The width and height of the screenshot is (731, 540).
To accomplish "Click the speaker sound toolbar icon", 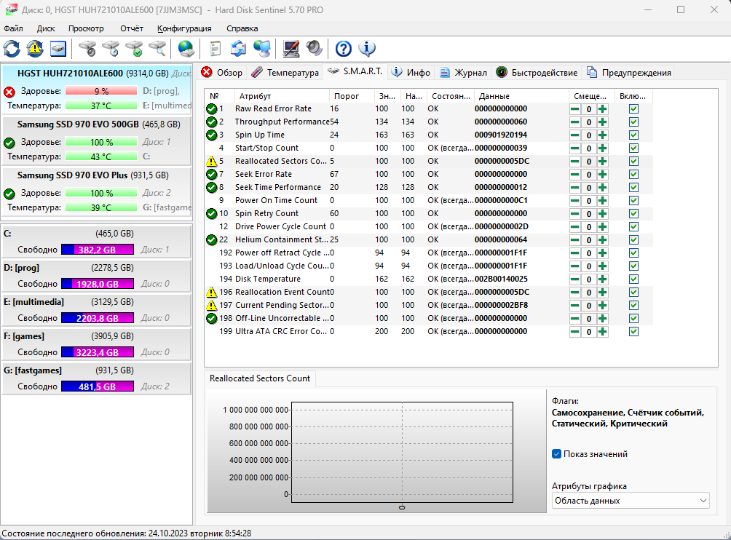I will [314, 49].
